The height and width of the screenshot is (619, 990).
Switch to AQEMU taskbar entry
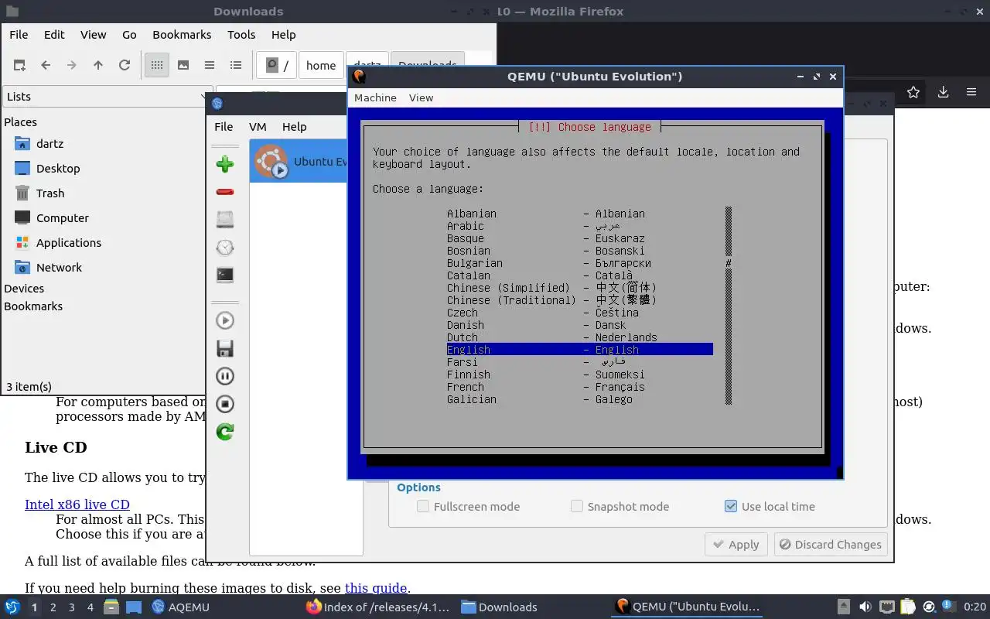click(181, 607)
